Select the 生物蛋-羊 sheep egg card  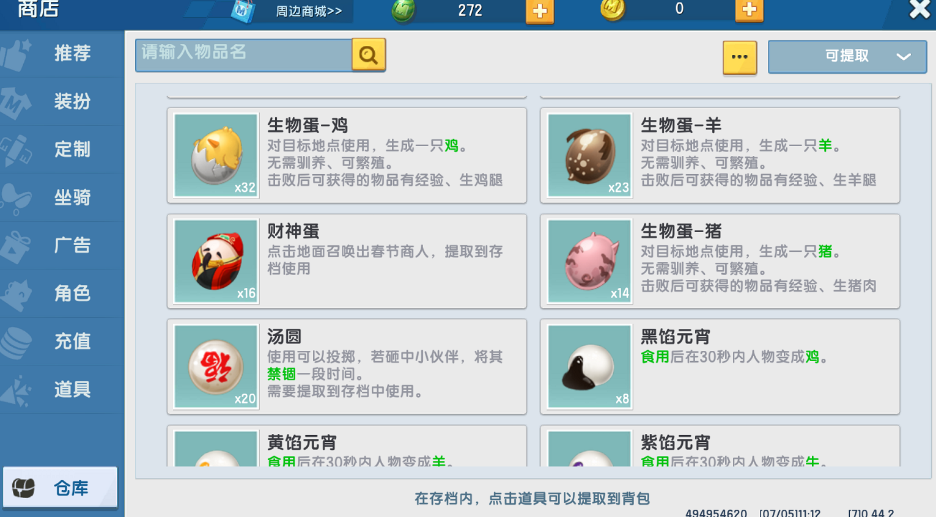pos(720,155)
